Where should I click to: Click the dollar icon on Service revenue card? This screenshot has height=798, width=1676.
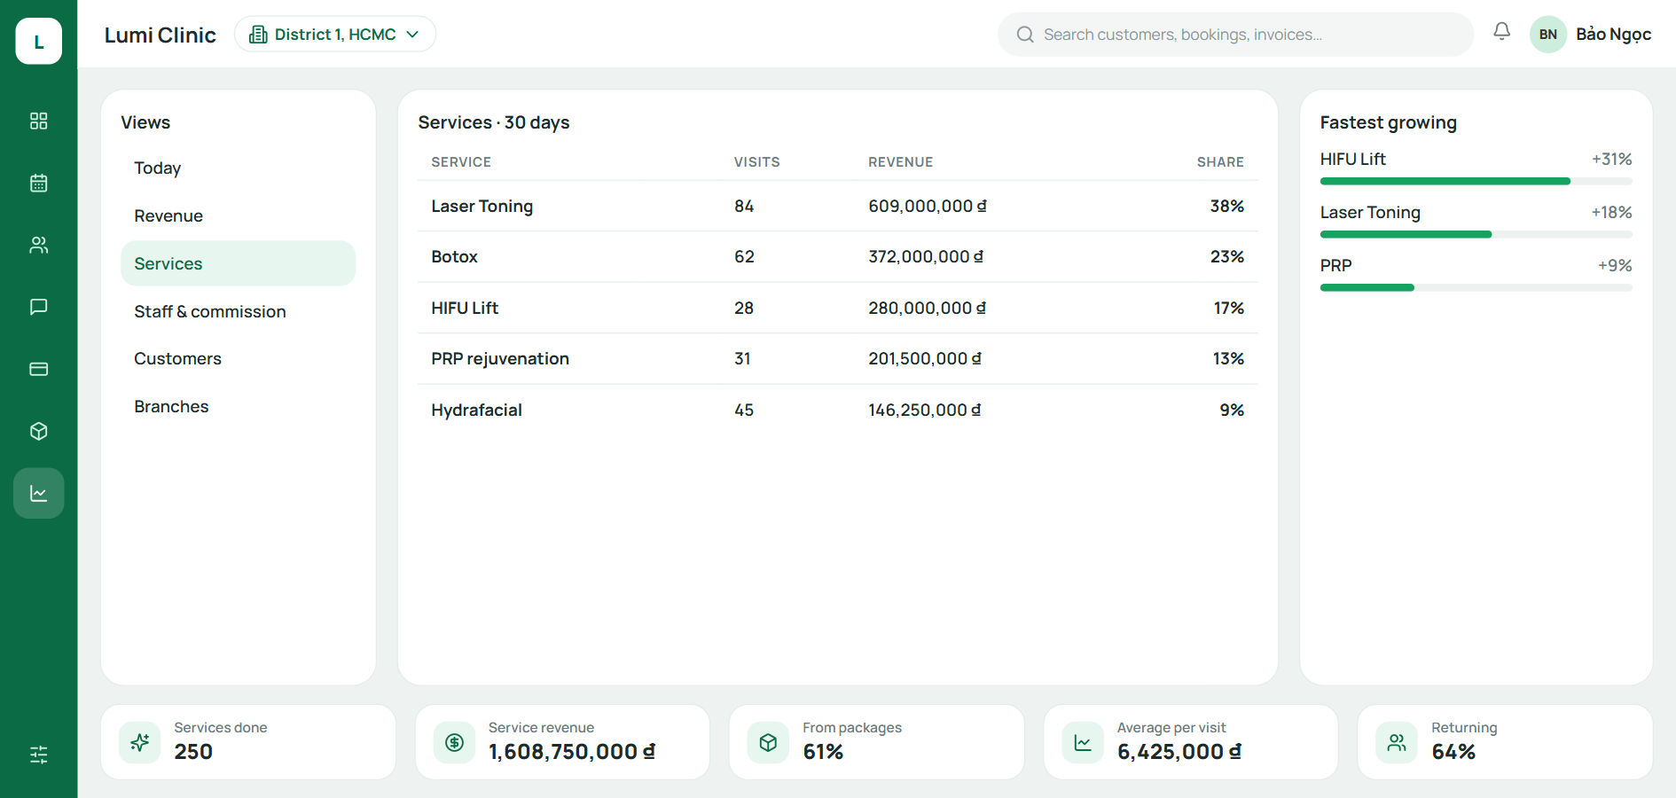point(454,742)
